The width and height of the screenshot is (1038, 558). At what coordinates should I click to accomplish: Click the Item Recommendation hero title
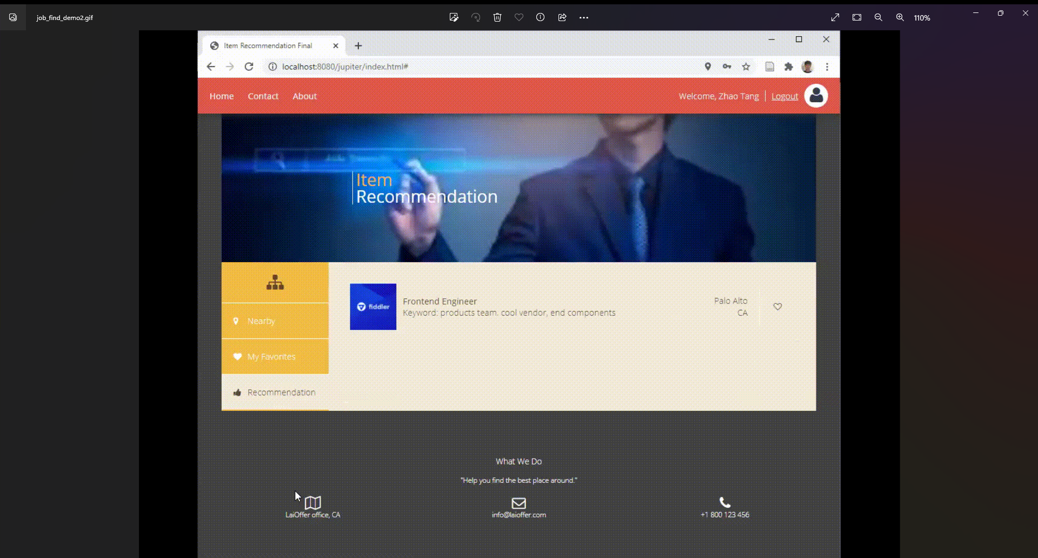click(x=427, y=188)
